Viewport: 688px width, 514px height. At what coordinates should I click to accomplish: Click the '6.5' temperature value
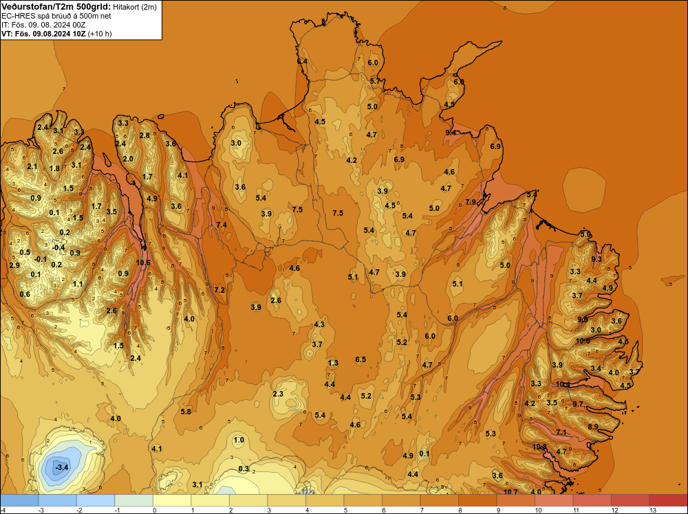point(361,359)
